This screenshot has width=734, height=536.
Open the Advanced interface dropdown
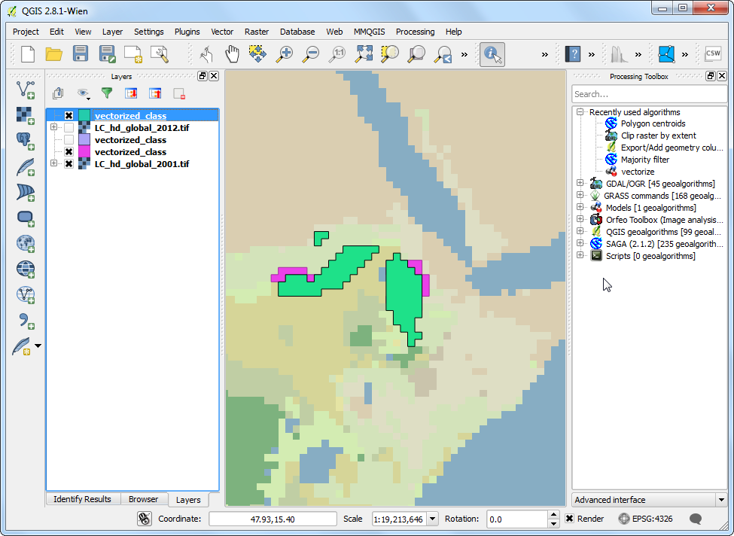tap(721, 500)
